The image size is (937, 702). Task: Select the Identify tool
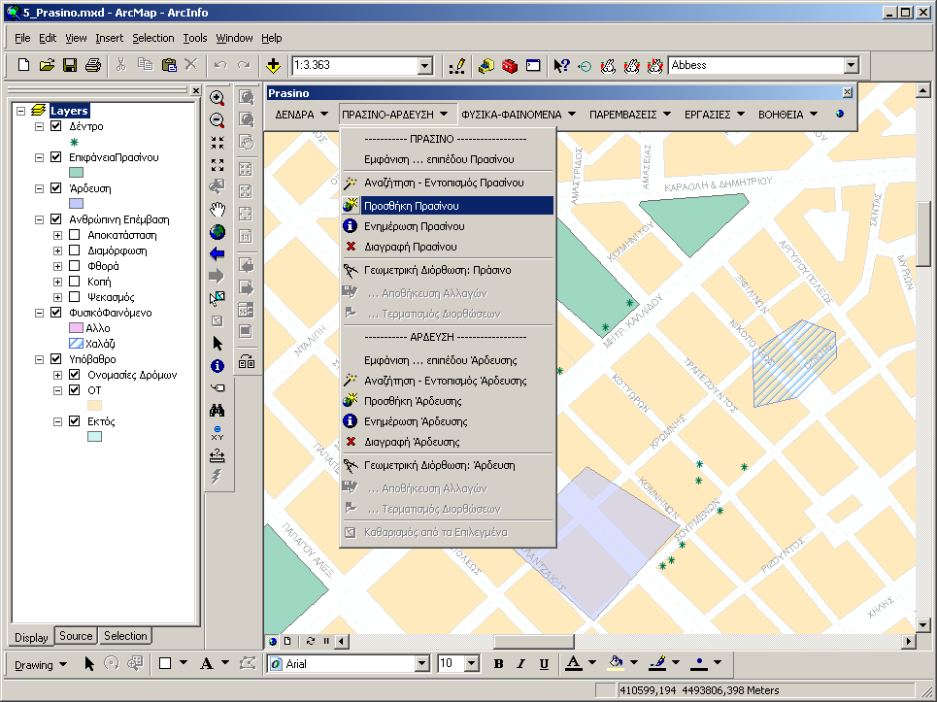pos(218,366)
